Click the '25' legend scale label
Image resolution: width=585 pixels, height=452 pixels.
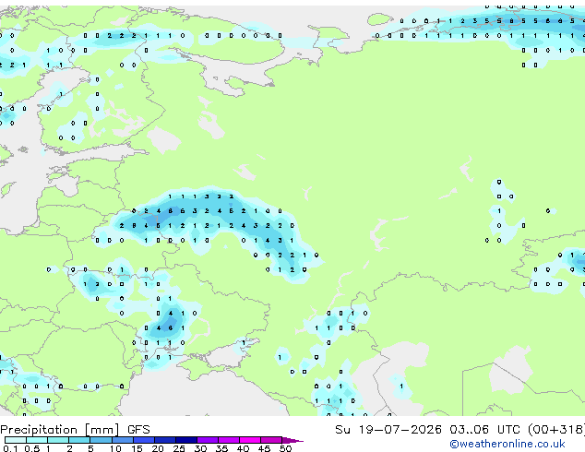tap(179, 448)
